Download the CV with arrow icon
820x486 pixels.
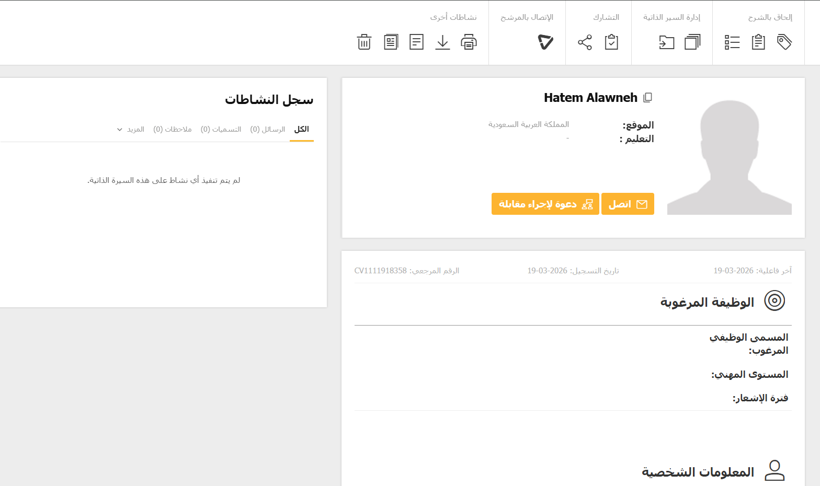(x=442, y=42)
